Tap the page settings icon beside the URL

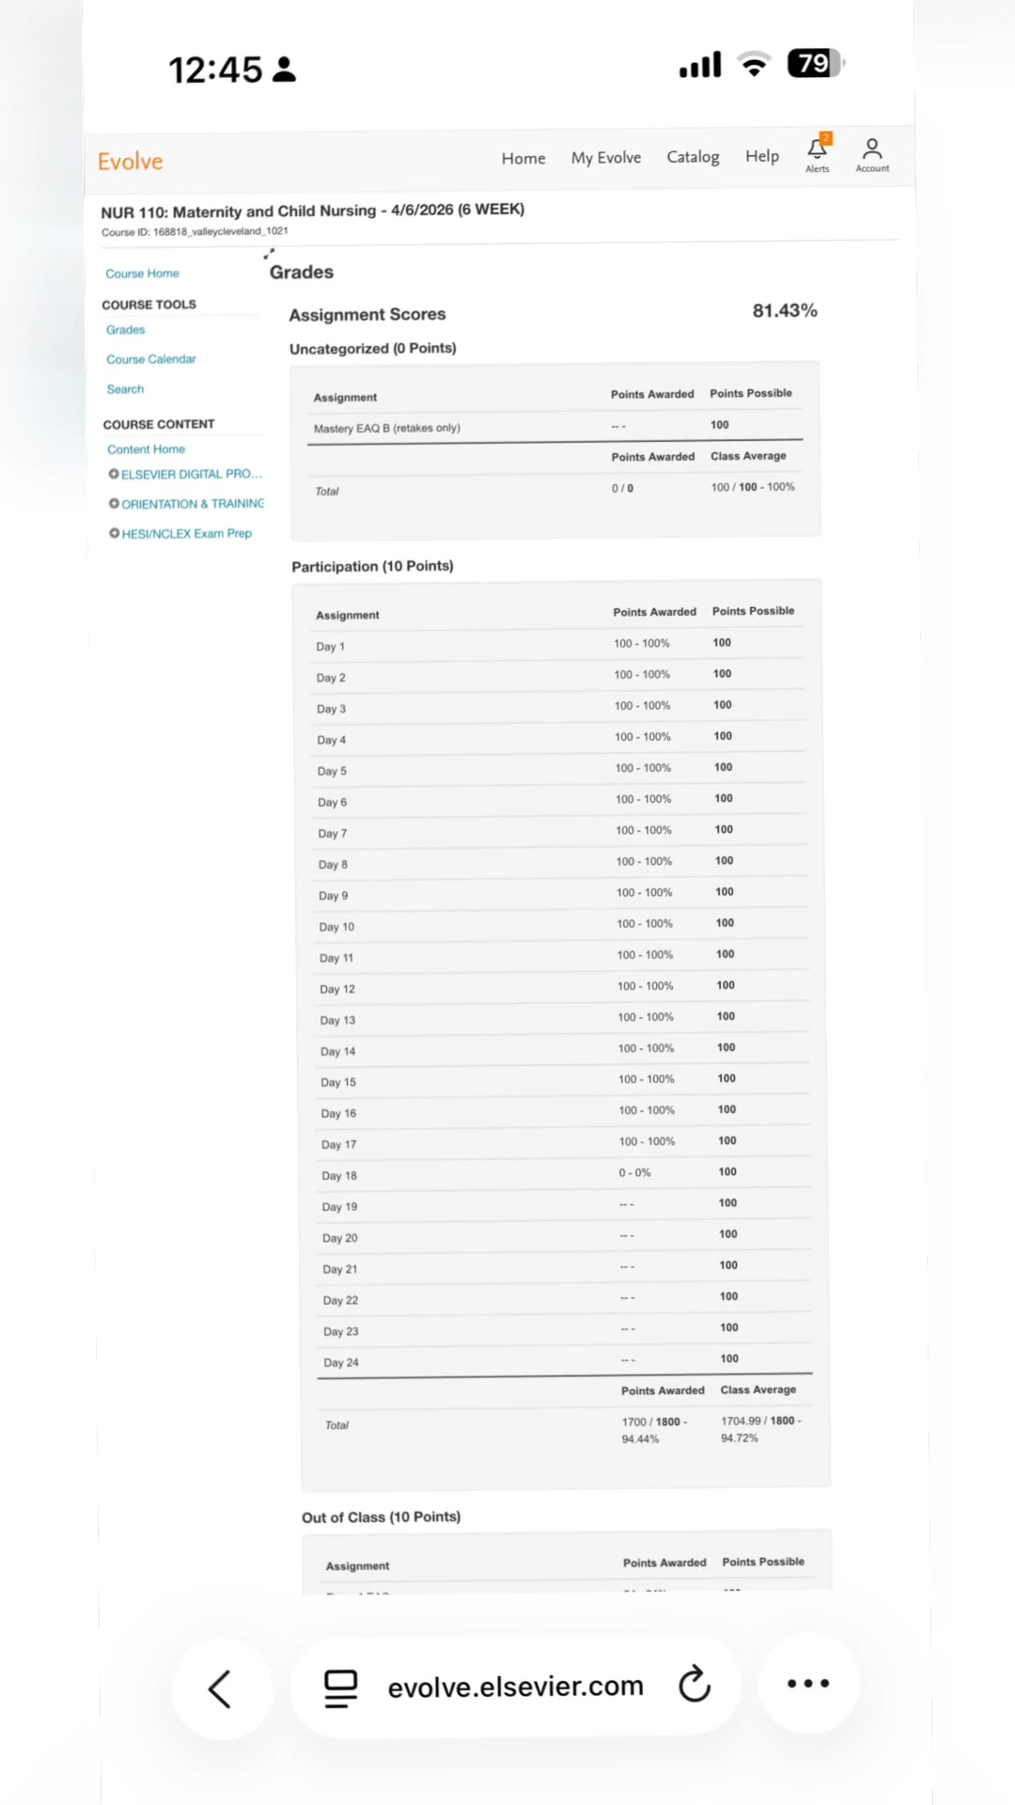coord(340,1687)
